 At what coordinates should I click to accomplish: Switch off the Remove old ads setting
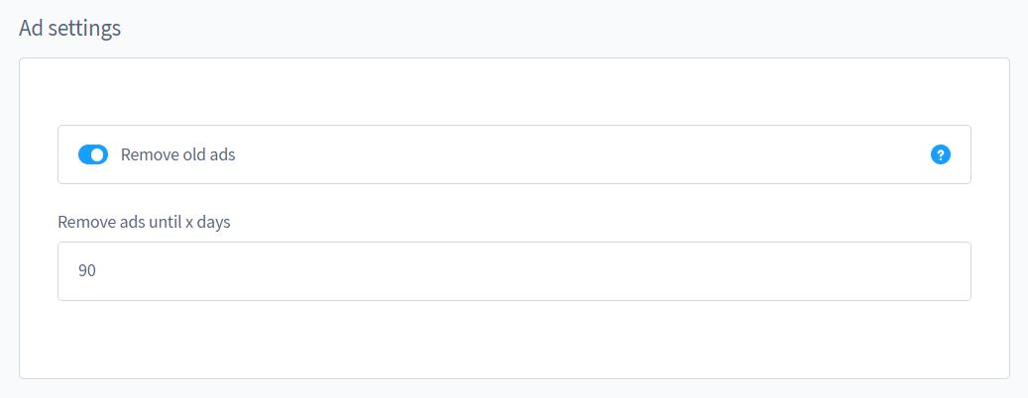93,154
